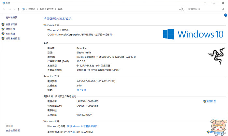This screenshot has height=136, width=228.
Task: Select 系統 breadcrumb in address bar
Action: [60, 9]
